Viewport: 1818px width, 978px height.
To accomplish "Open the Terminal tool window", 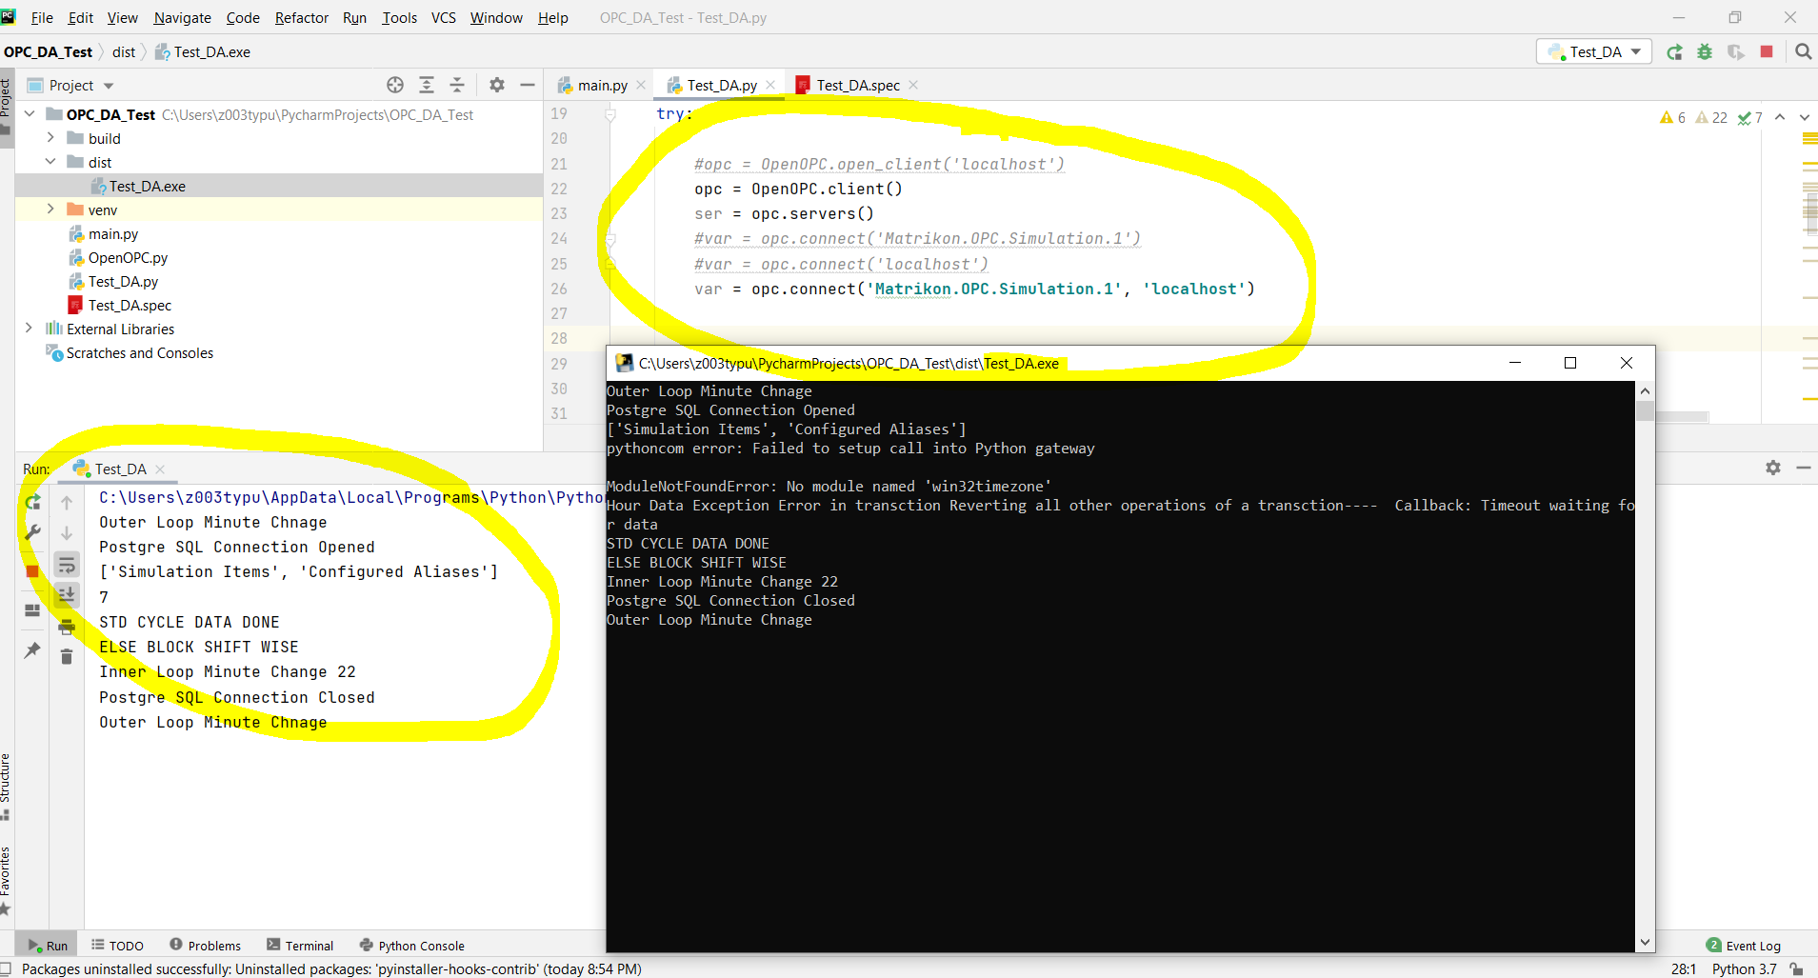I will coord(308,945).
